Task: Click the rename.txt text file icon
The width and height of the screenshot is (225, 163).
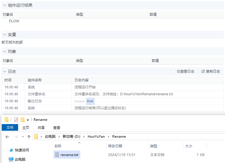Action: (57, 155)
